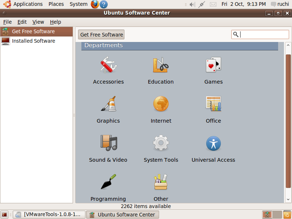Open the View menu
Screen dimensions: 292x219
[x=38, y=22]
